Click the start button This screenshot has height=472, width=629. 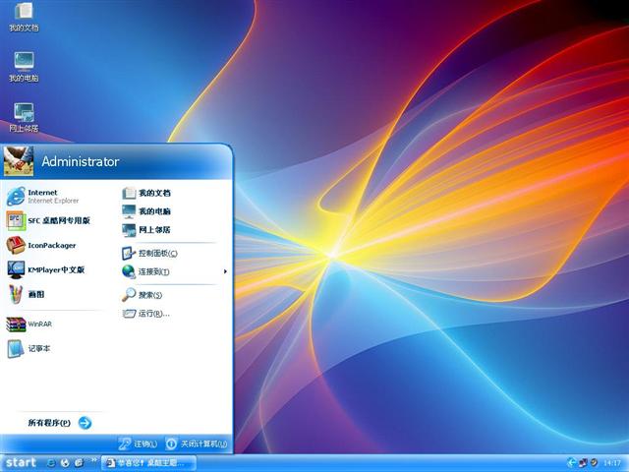pyautogui.click(x=21, y=463)
